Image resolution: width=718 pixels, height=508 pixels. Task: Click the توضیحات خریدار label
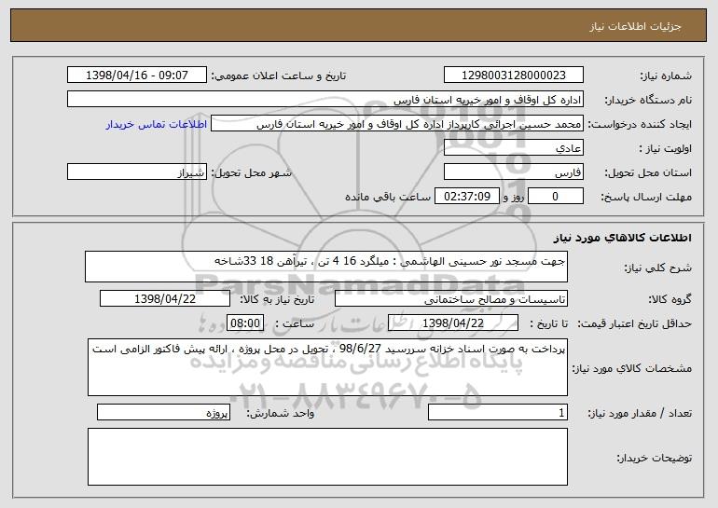pos(654,458)
